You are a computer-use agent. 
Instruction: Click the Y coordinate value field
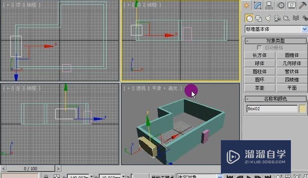[x=110, y=176]
